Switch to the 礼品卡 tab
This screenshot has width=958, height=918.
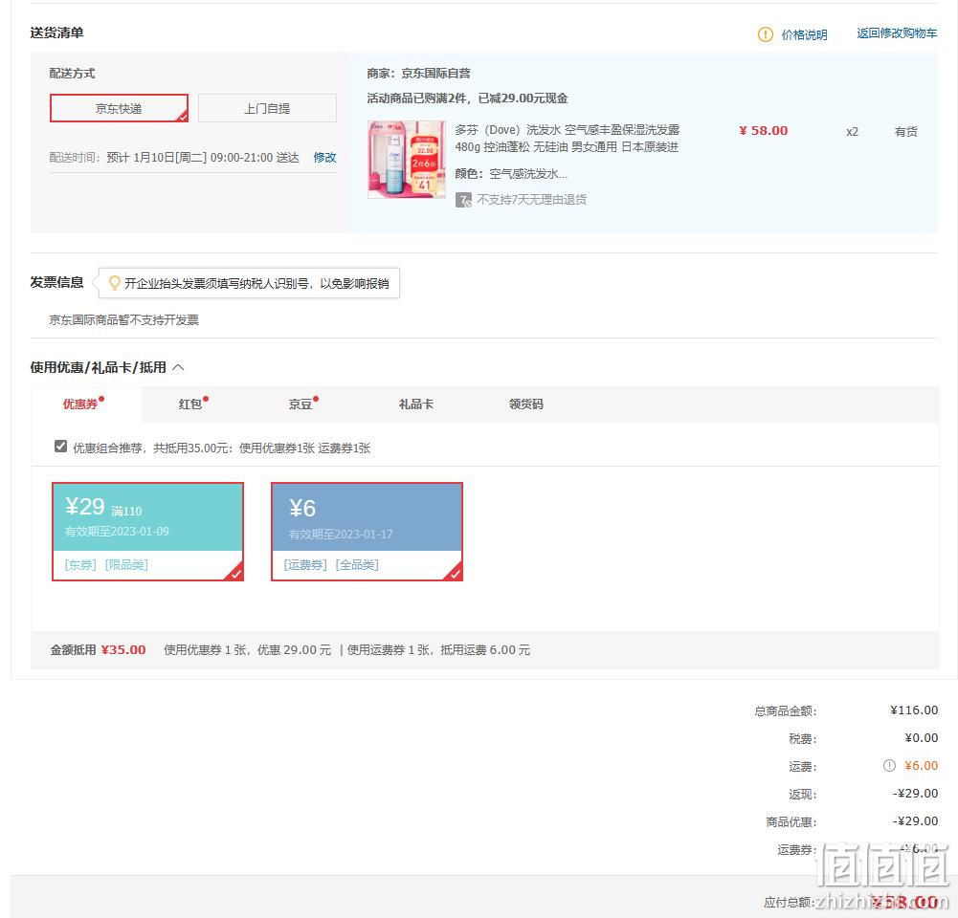(416, 404)
